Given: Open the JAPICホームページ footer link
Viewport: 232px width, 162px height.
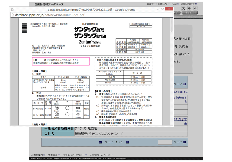Looking at the screenshot, I should (101, 155).
